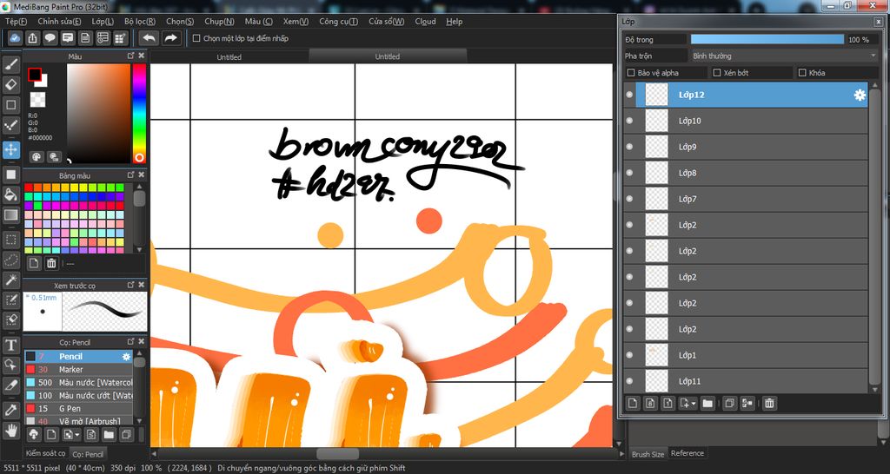
Task: Enable 'Bảo vệ alpha' checkbox
Action: 631,73
